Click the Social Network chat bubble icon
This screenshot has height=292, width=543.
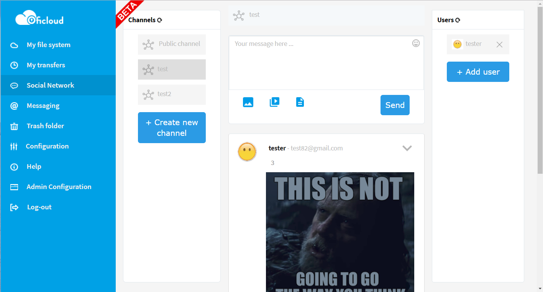click(14, 85)
